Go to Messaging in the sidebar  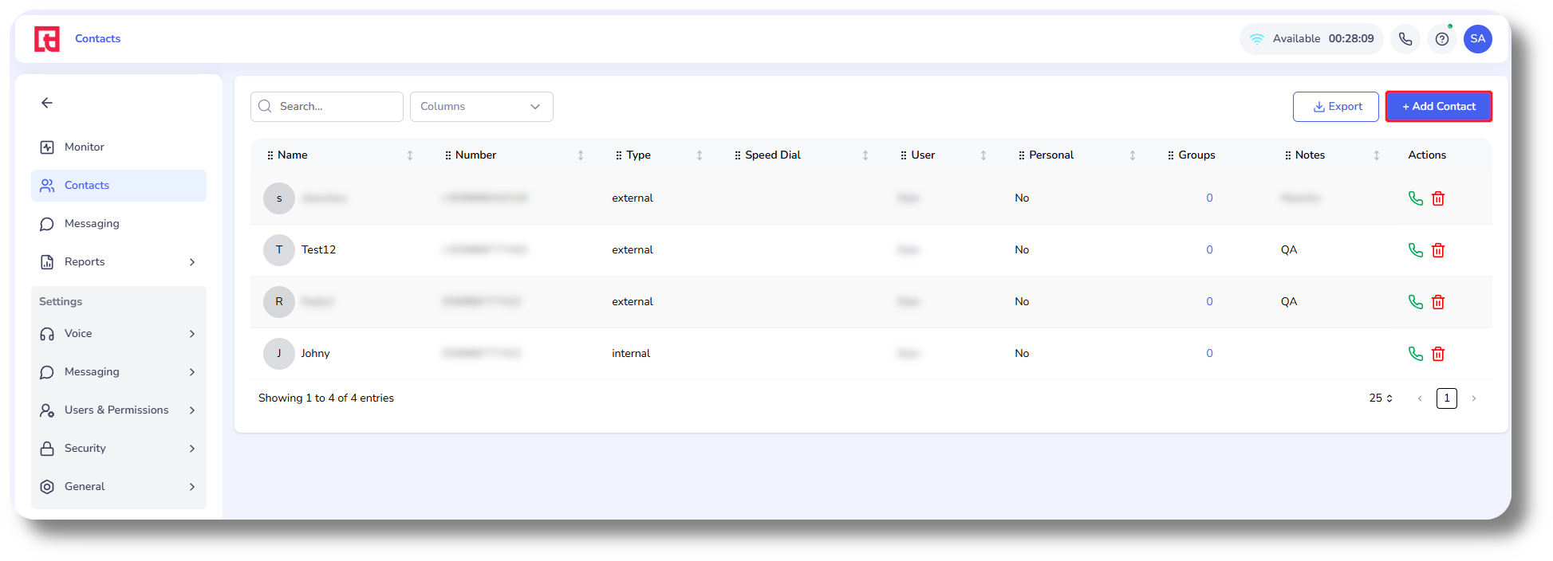tap(92, 224)
